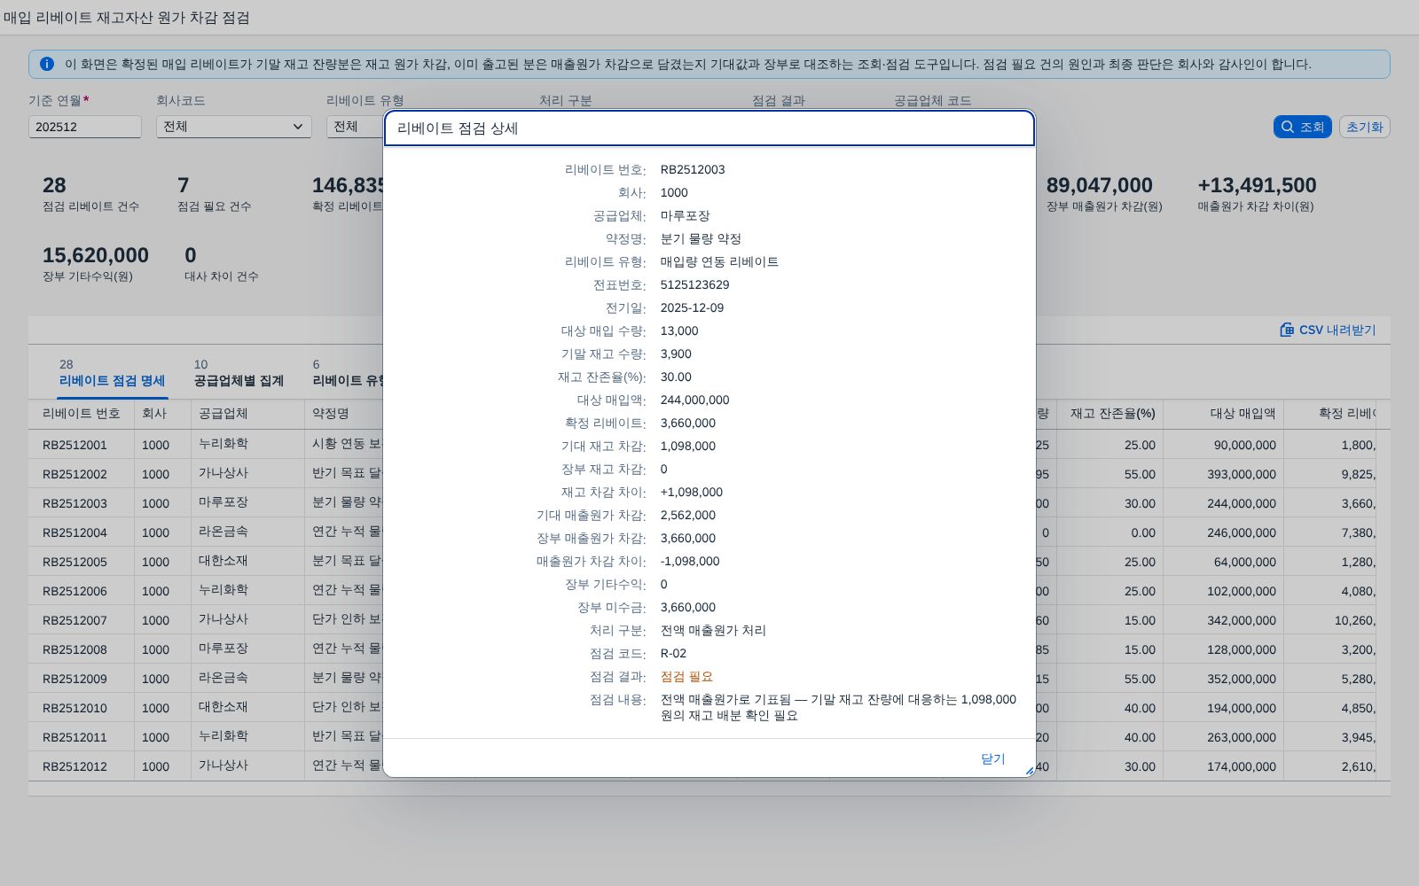
Task: Switch to the 공급업체별 집계 tab
Action: tap(239, 374)
